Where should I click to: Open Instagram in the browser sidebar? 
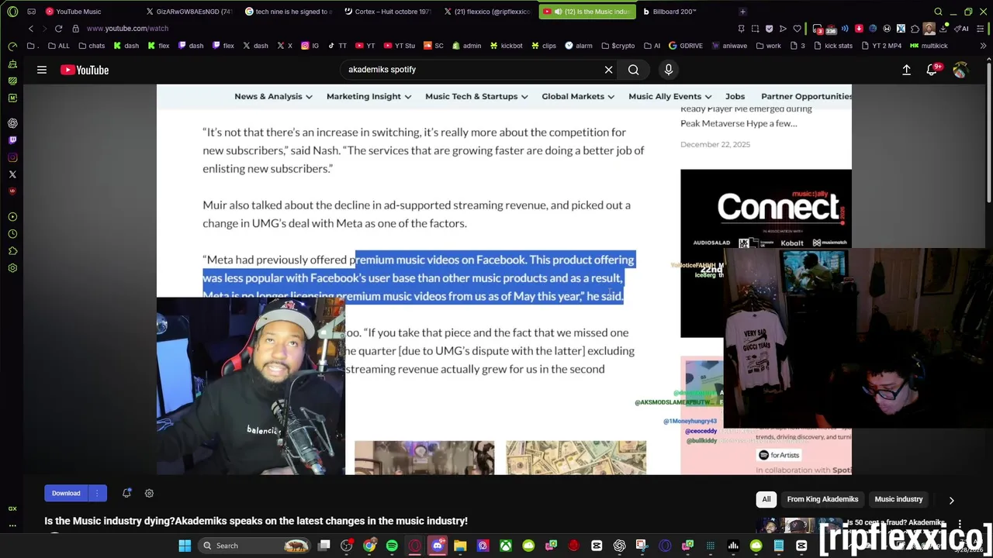point(12,157)
